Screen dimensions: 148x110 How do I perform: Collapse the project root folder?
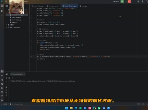pyautogui.click(x=6, y=10)
